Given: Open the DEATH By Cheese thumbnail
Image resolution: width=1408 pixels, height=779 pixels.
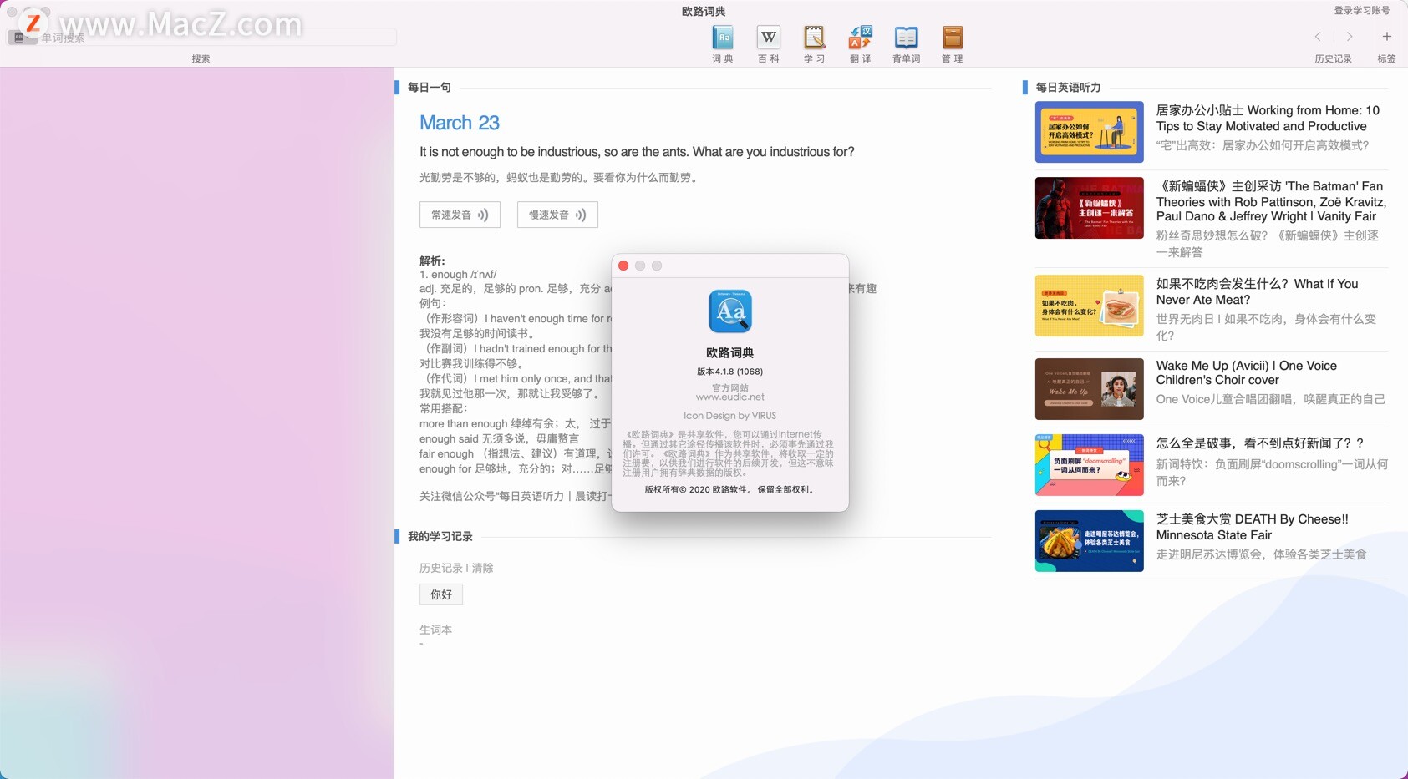Looking at the screenshot, I should coord(1089,541).
